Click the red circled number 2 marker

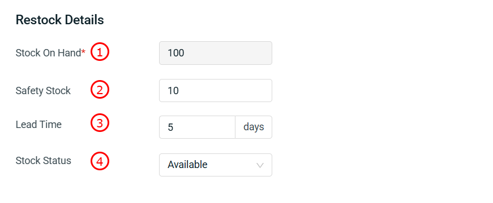click(100, 90)
